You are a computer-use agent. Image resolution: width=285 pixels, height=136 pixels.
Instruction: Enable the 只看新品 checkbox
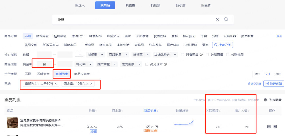183,54
